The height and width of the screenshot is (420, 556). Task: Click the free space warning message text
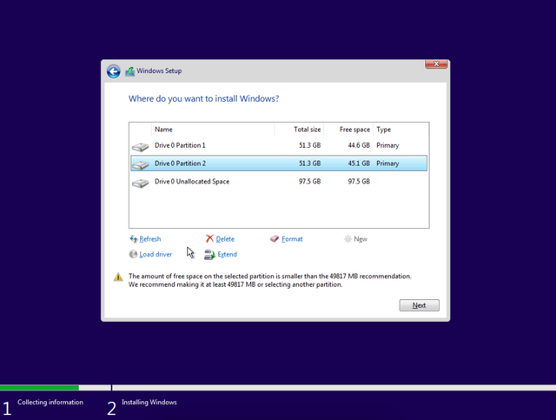tap(270, 281)
